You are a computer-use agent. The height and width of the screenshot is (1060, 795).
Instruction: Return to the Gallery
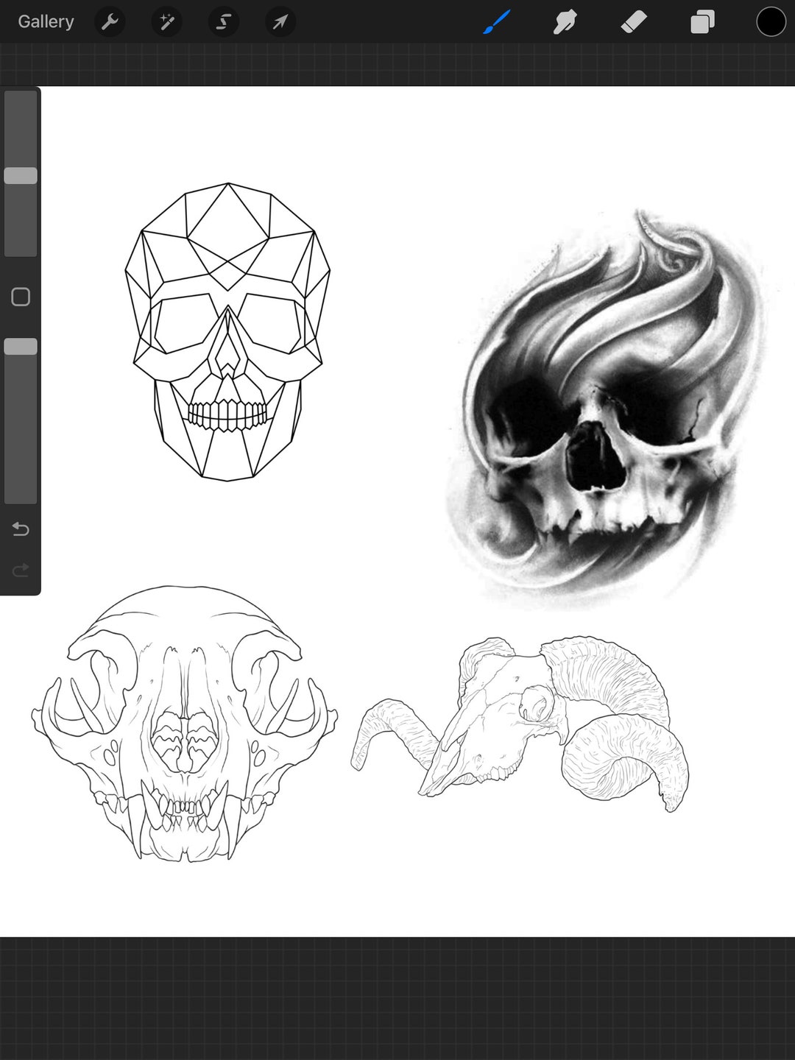46,21
